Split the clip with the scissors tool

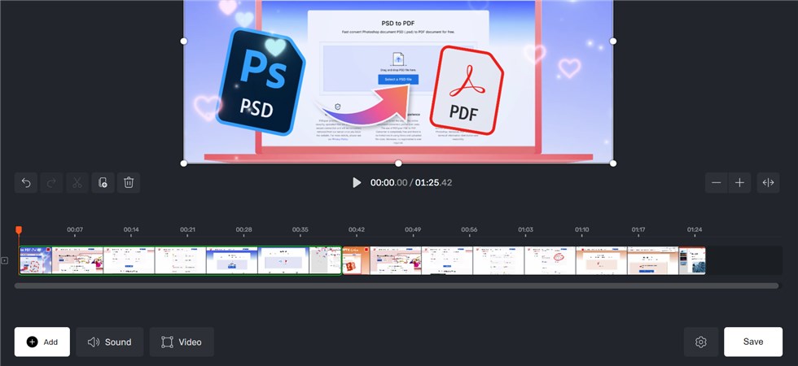point(77,183)
